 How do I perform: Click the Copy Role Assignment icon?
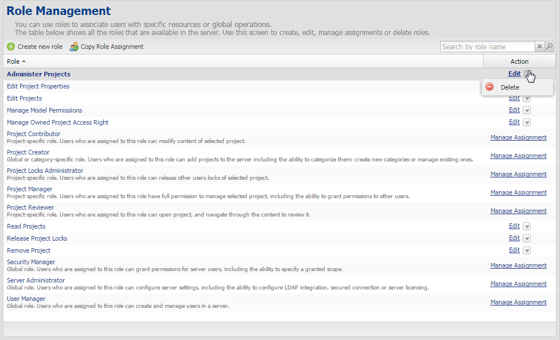tap(74, 47)
